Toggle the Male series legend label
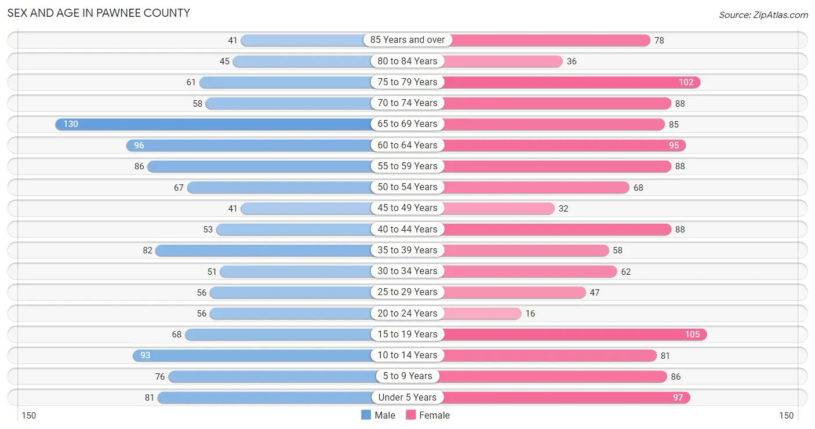815x429 pixels. [x=385, y=415]
